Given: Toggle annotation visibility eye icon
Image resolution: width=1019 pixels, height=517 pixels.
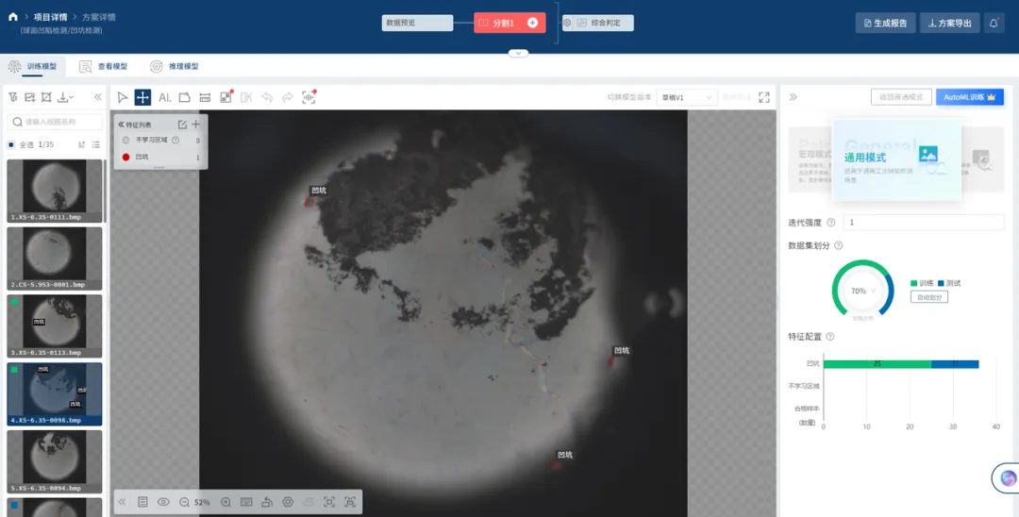Looking at the screenshot, I should coord(163,502).
